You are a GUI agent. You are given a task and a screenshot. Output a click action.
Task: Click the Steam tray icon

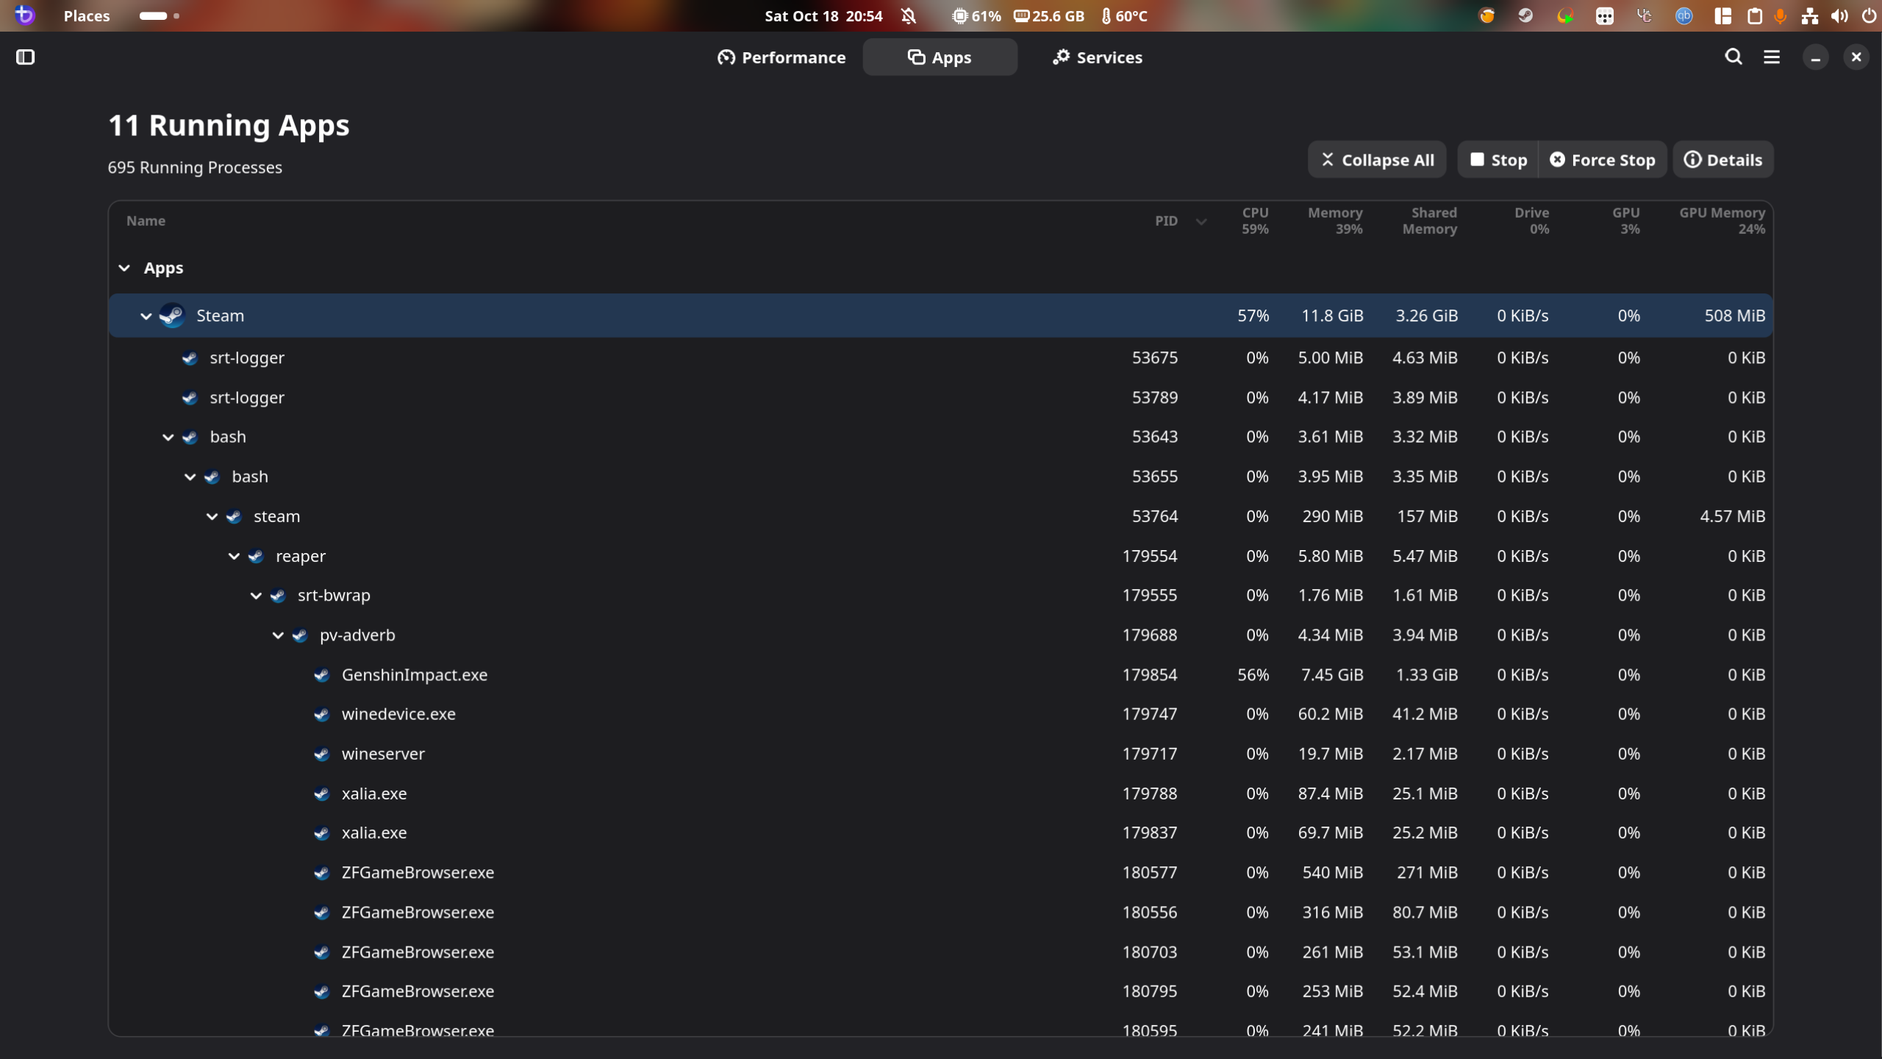[x=1525, y=15]
